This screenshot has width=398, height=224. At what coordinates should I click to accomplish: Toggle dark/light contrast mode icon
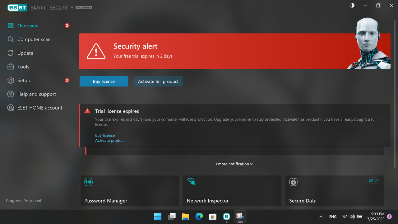click(352, 6)
